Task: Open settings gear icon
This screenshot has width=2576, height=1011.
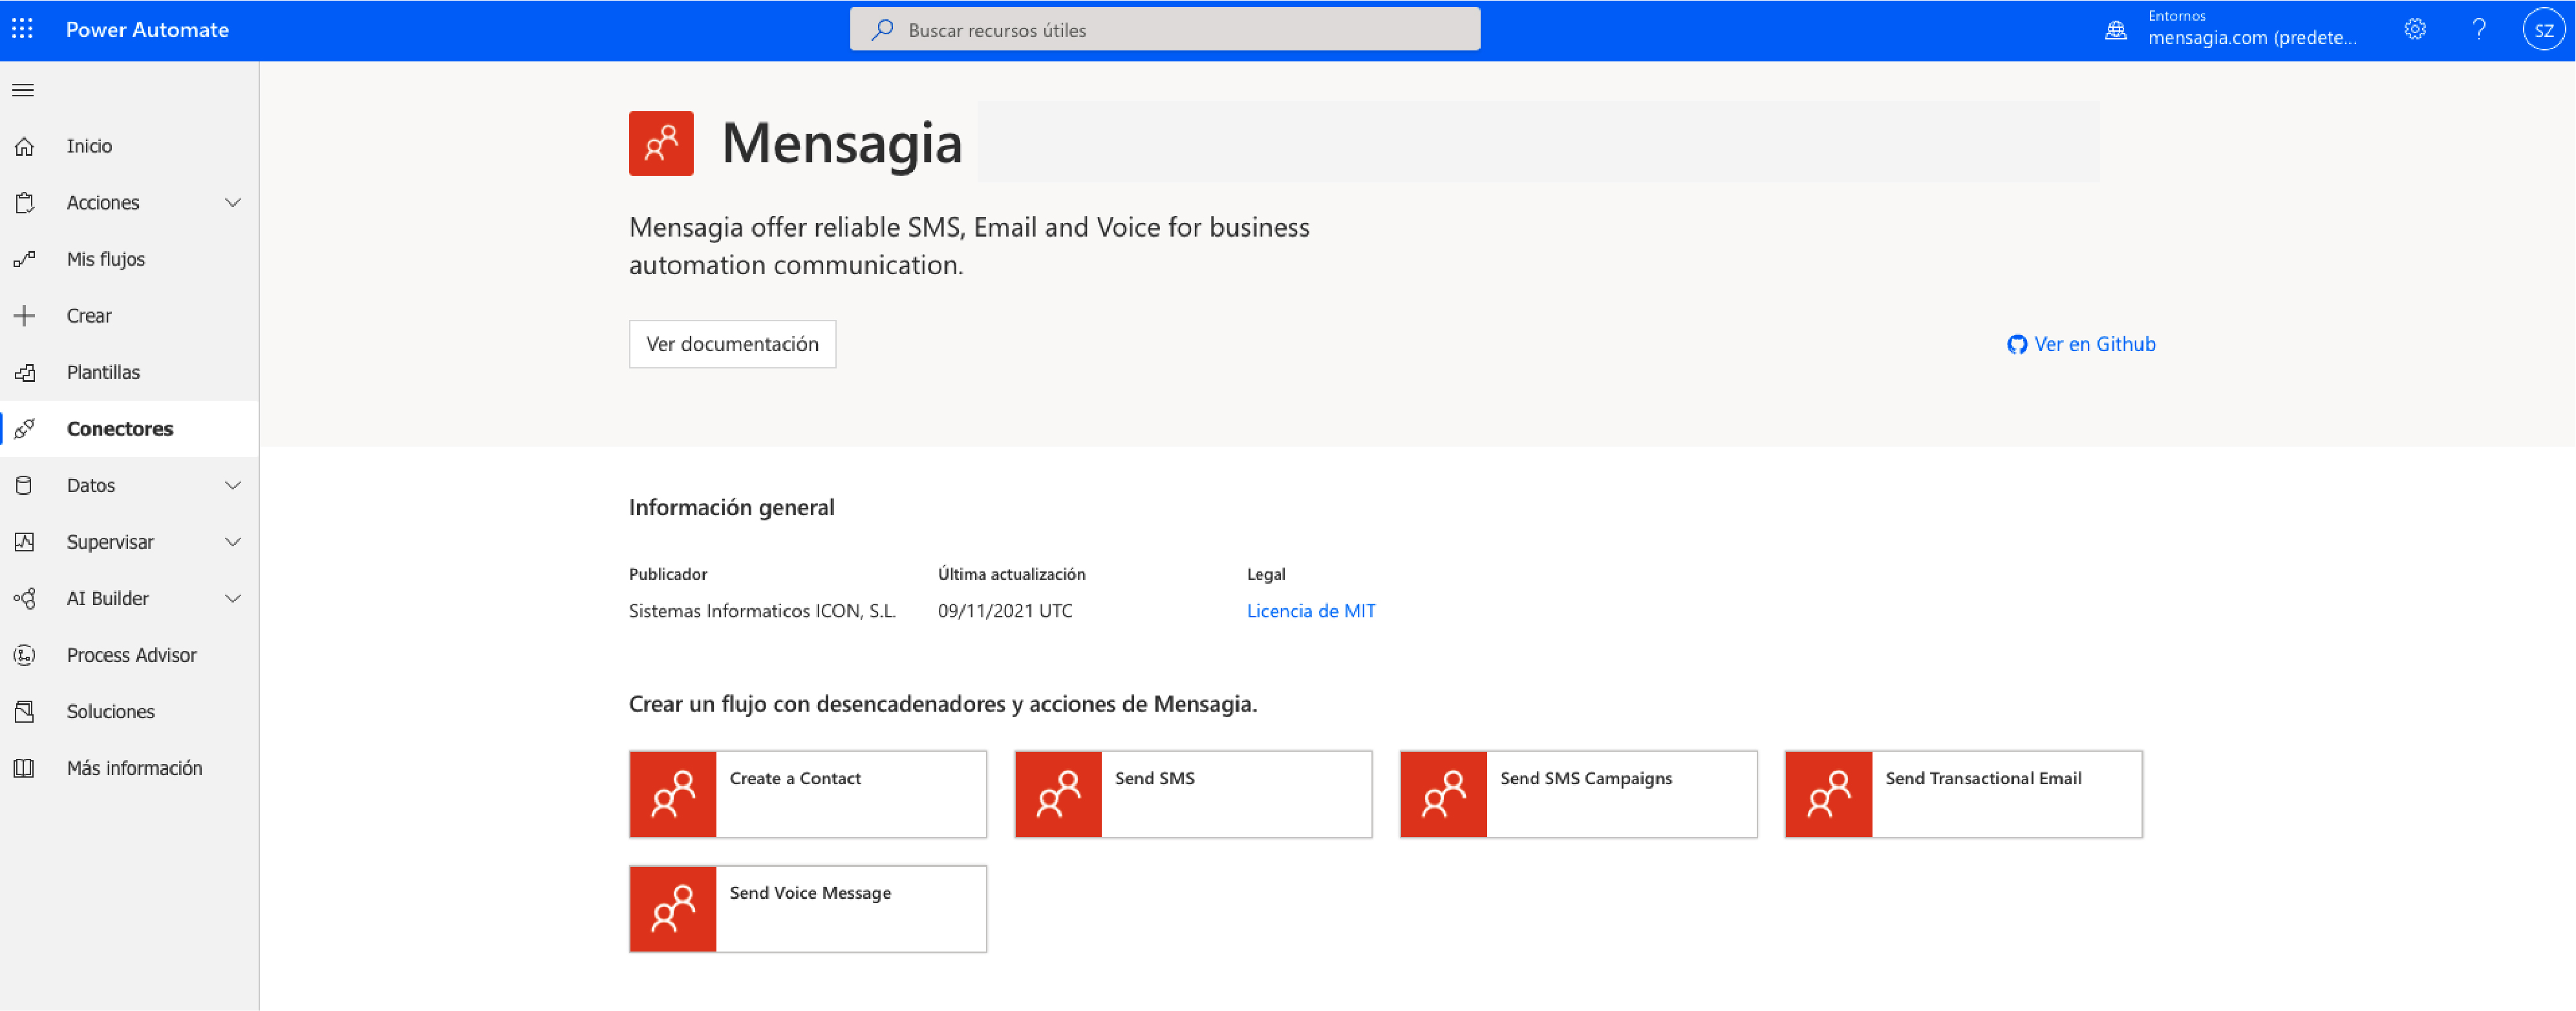Action: coord(2414,29)
